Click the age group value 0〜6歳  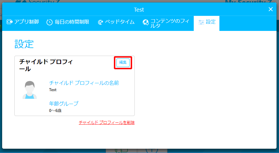coord(55,110)
